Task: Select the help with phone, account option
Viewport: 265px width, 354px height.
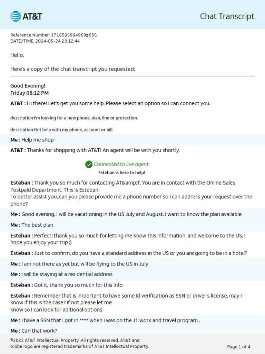Action: click(x=62, y=130)
